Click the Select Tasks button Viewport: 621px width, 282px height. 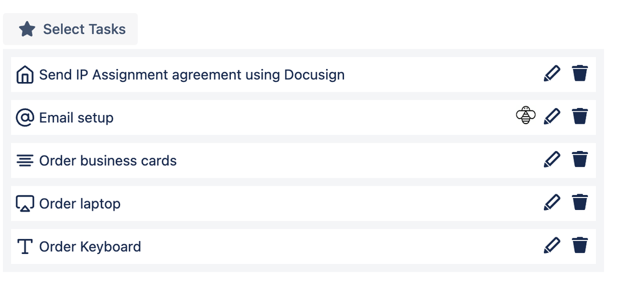tap(70, 29)
